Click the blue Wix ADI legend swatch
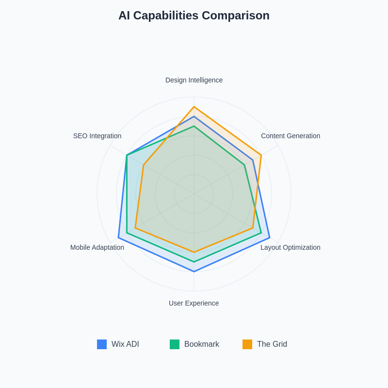Screen dimensions: 388x388 point(102,344)
